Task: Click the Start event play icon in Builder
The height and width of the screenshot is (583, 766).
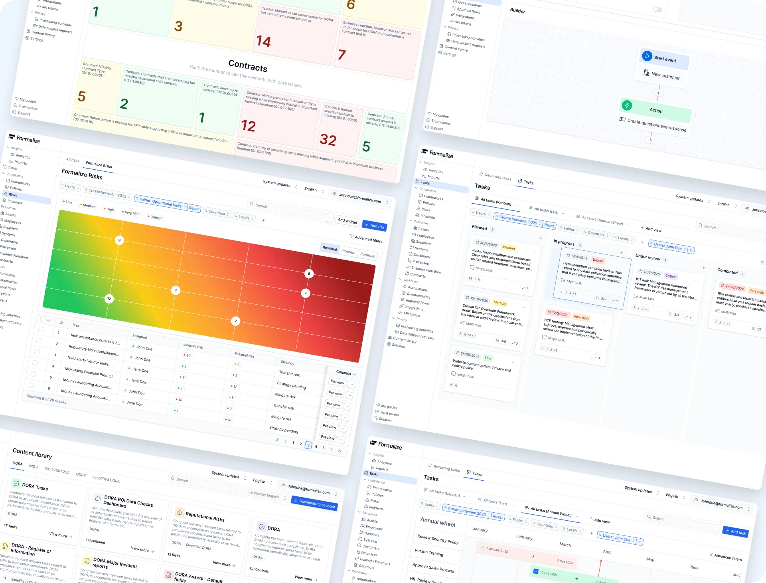Action: [647, 56]
